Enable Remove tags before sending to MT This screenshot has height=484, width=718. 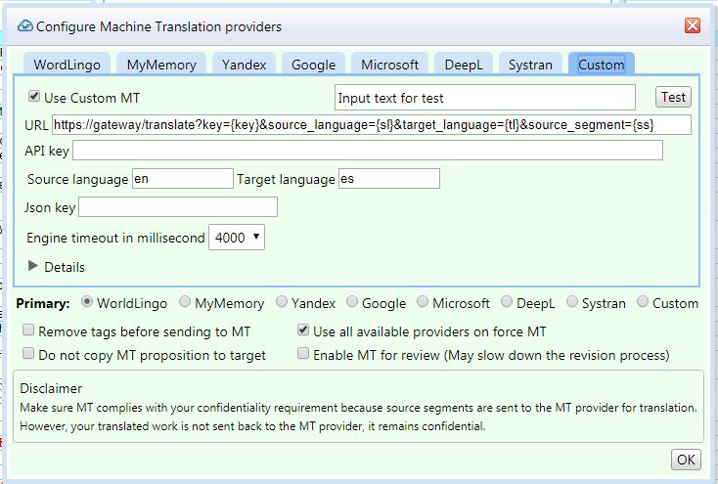(28, 331)
